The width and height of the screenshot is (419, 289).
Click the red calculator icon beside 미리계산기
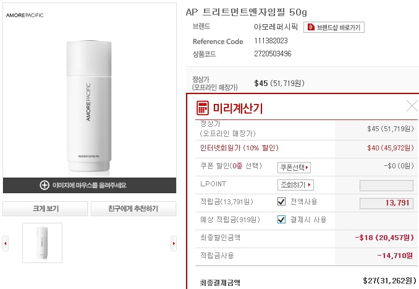pyautogui.click(x=203, y=108)
